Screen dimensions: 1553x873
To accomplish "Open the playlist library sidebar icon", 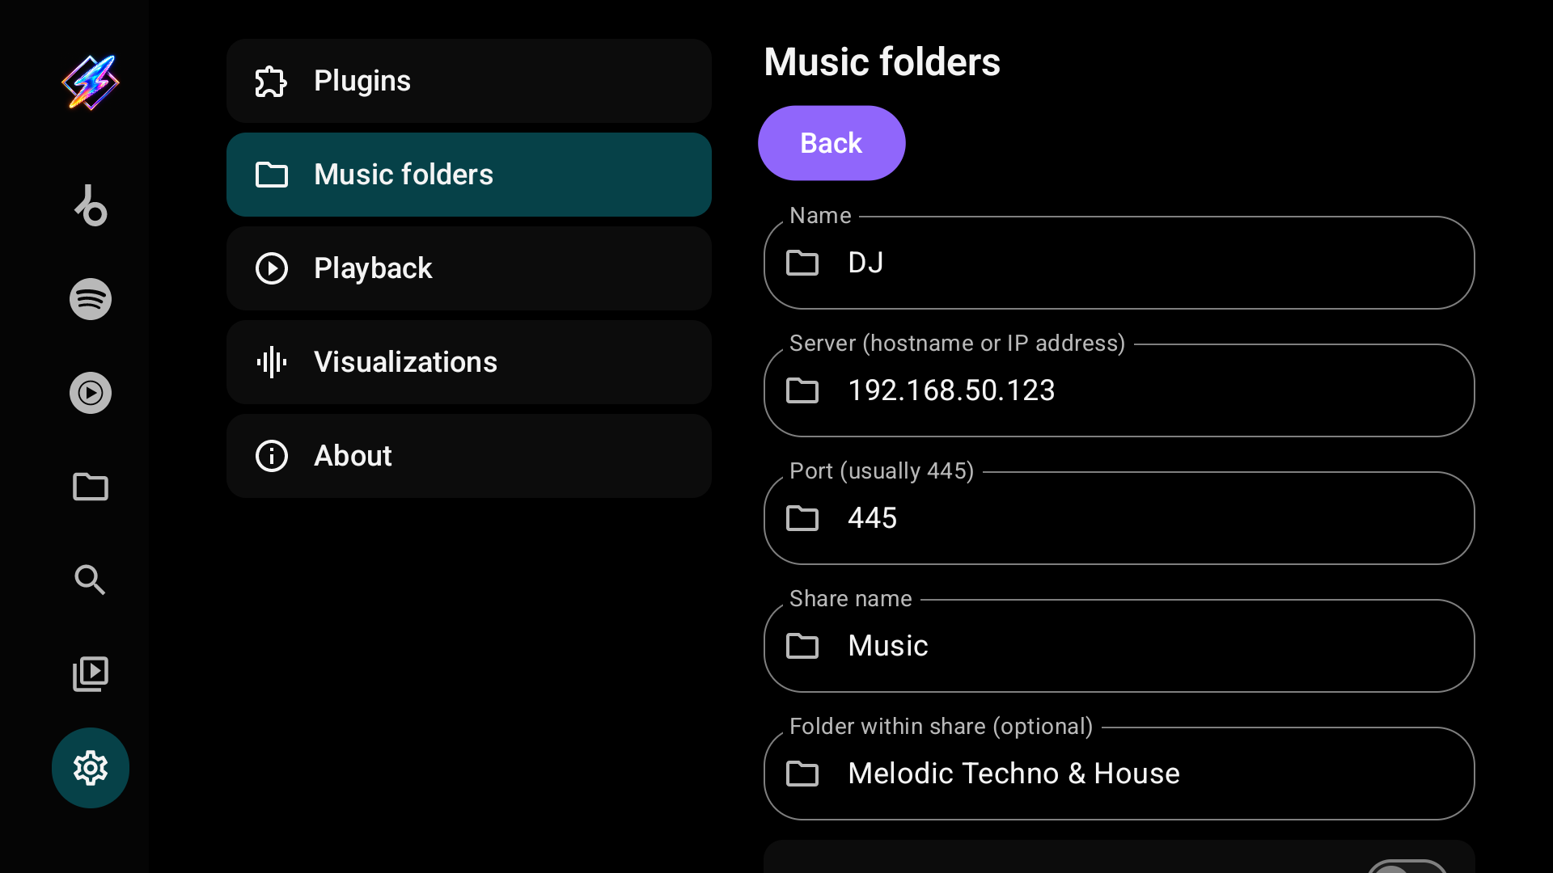I will pos(91,674).
